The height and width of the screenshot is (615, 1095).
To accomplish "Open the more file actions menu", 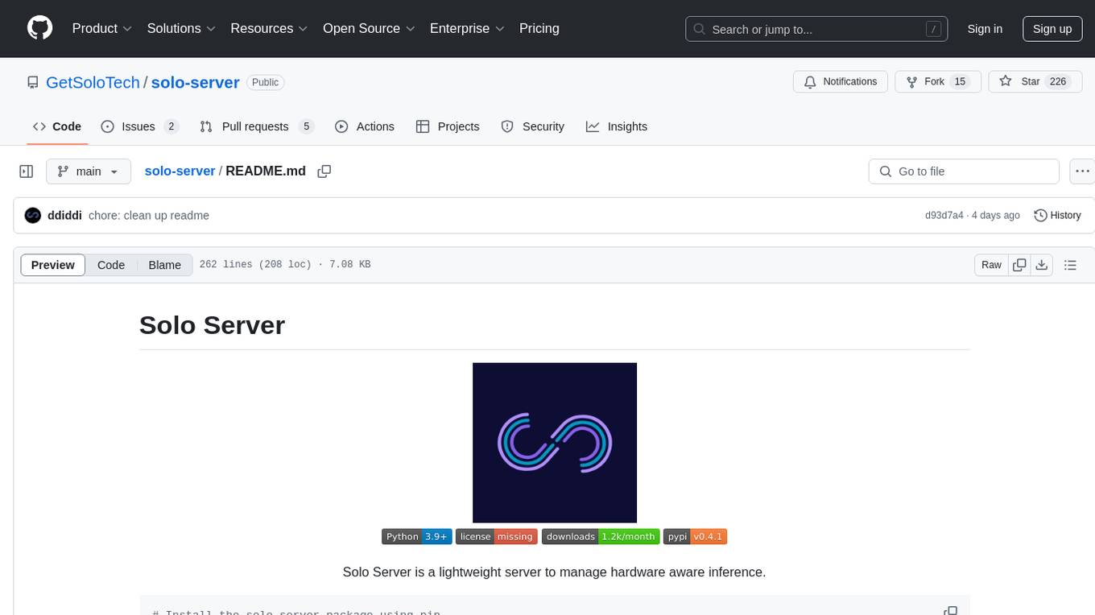I will pos(1083,171).
